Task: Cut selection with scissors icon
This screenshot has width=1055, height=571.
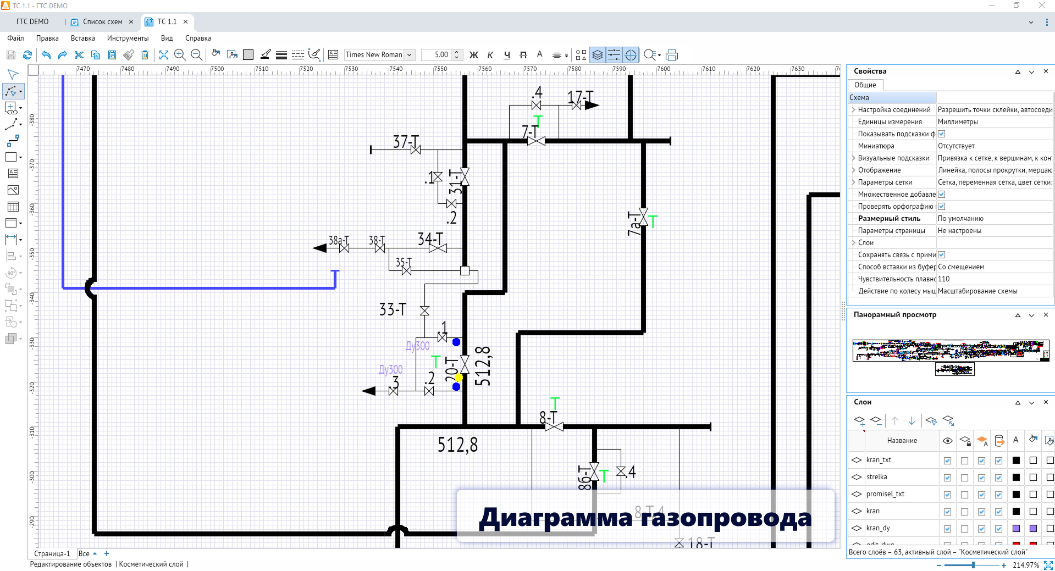Action: click(x=79, y=55)
